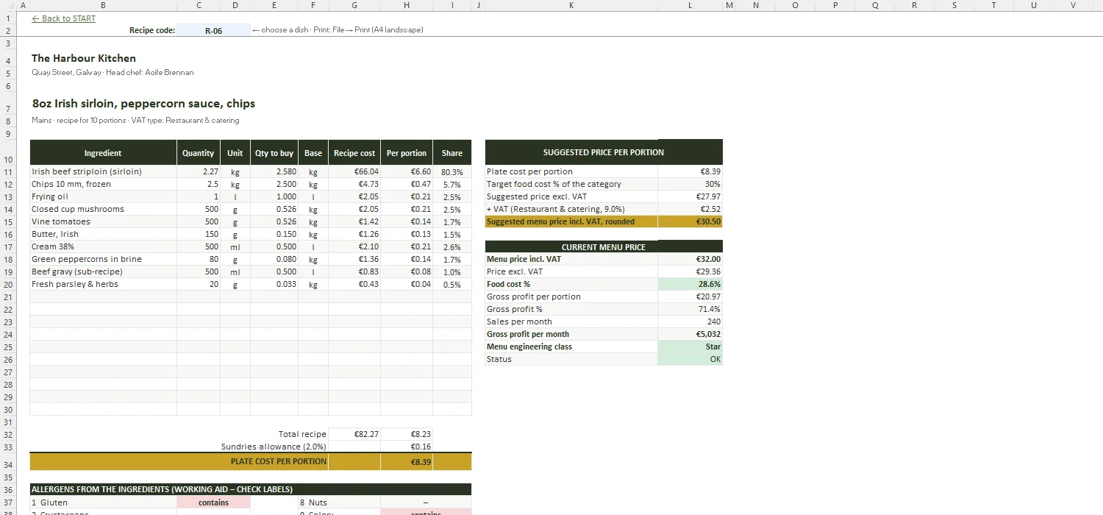This screenshot has width=1103, height=515.
Task: Click suggested menu price €30.50
Action: coord(690,221)
